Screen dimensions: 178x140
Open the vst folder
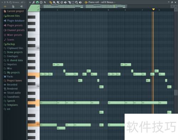pyautogui.click(x=7, y=109)
